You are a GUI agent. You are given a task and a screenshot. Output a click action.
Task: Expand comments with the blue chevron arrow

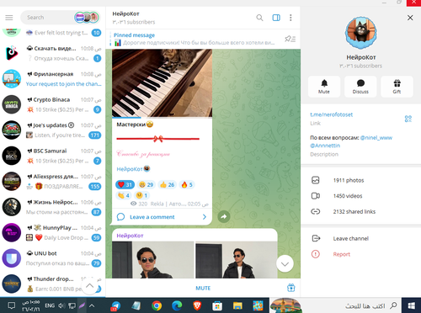(x=205, y=217)
